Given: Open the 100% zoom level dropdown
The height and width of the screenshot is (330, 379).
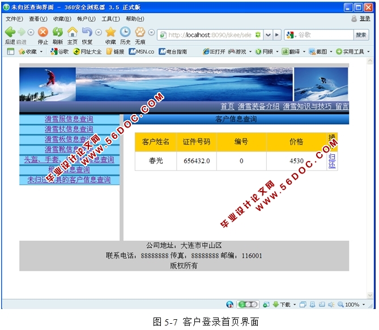Looking at the screenshot, I should click(x=364, y=304).
